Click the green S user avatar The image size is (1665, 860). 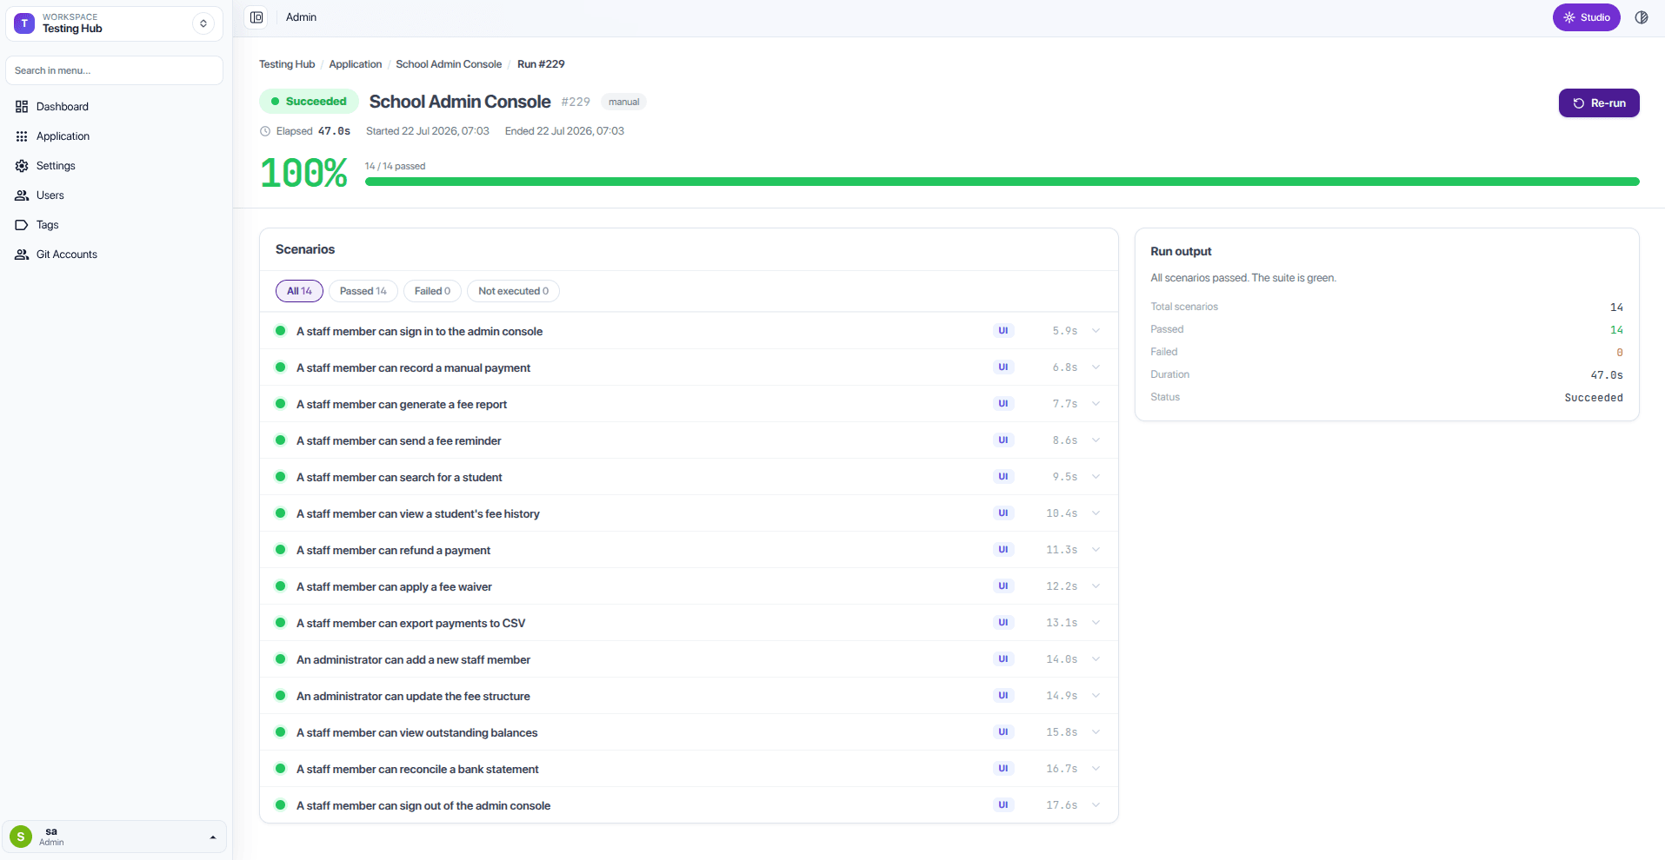(21, 837)
